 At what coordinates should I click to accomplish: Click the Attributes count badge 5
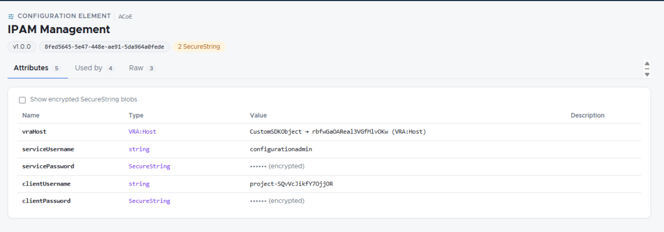(x=56, y=68)
